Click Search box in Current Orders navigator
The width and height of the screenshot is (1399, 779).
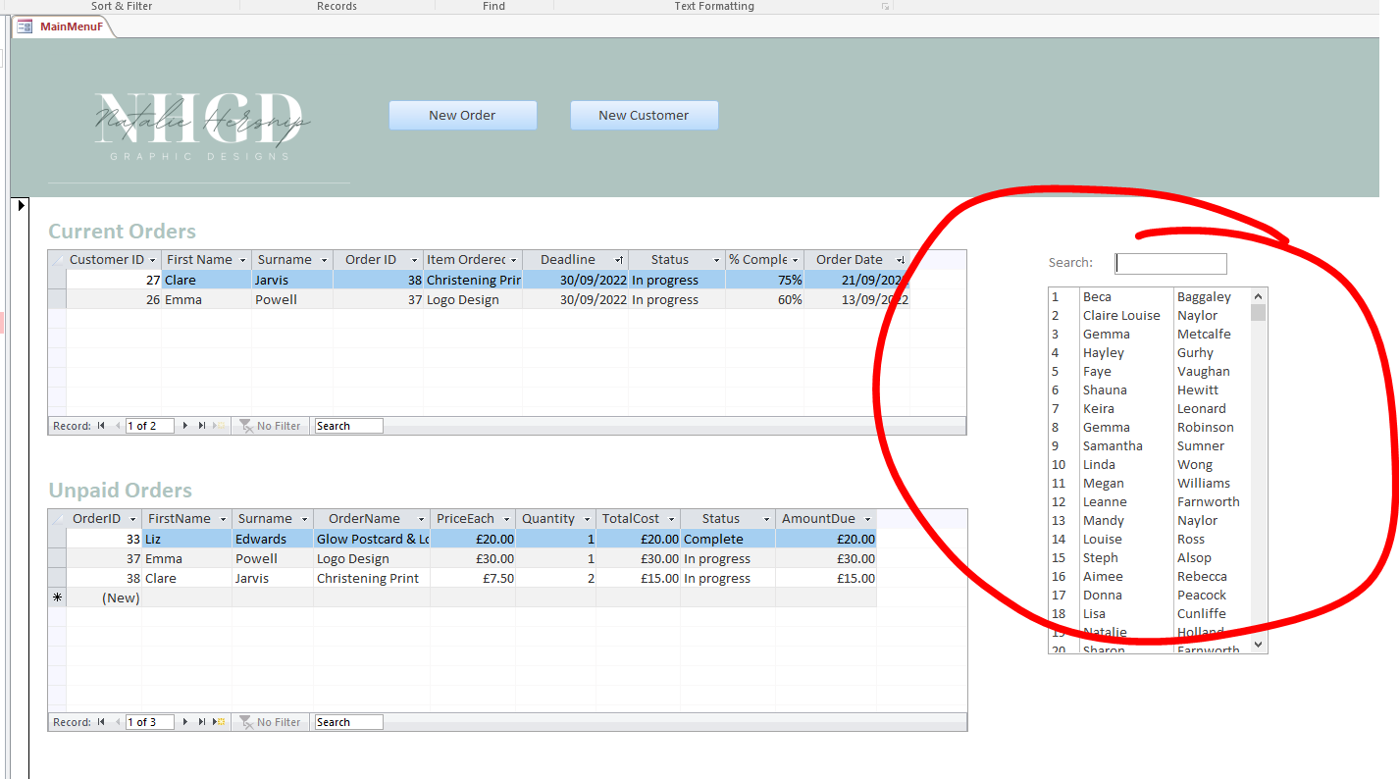(348, 426)
